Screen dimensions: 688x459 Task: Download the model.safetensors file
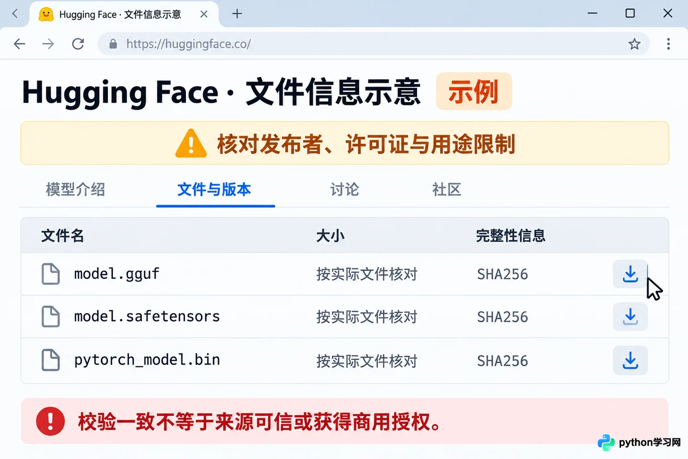630,317
